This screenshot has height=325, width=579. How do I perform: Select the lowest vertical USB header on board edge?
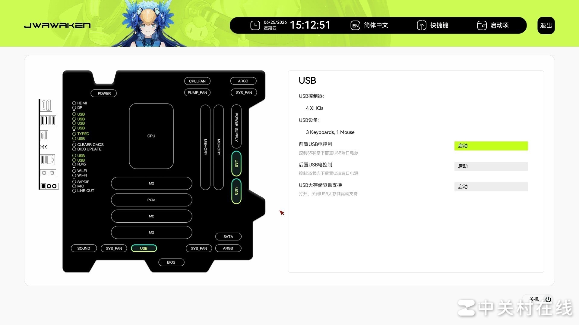(x=236, y=191)
